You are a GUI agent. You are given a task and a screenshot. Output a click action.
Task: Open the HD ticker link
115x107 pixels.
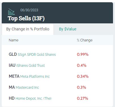12,98
